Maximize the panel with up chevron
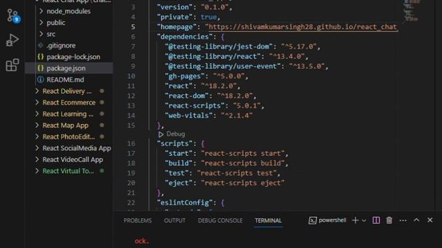Screen dimensions: 442x248 416,220
